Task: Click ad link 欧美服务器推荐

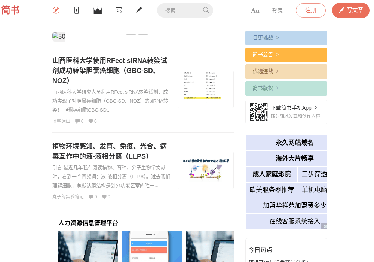Action: [272, 190]
